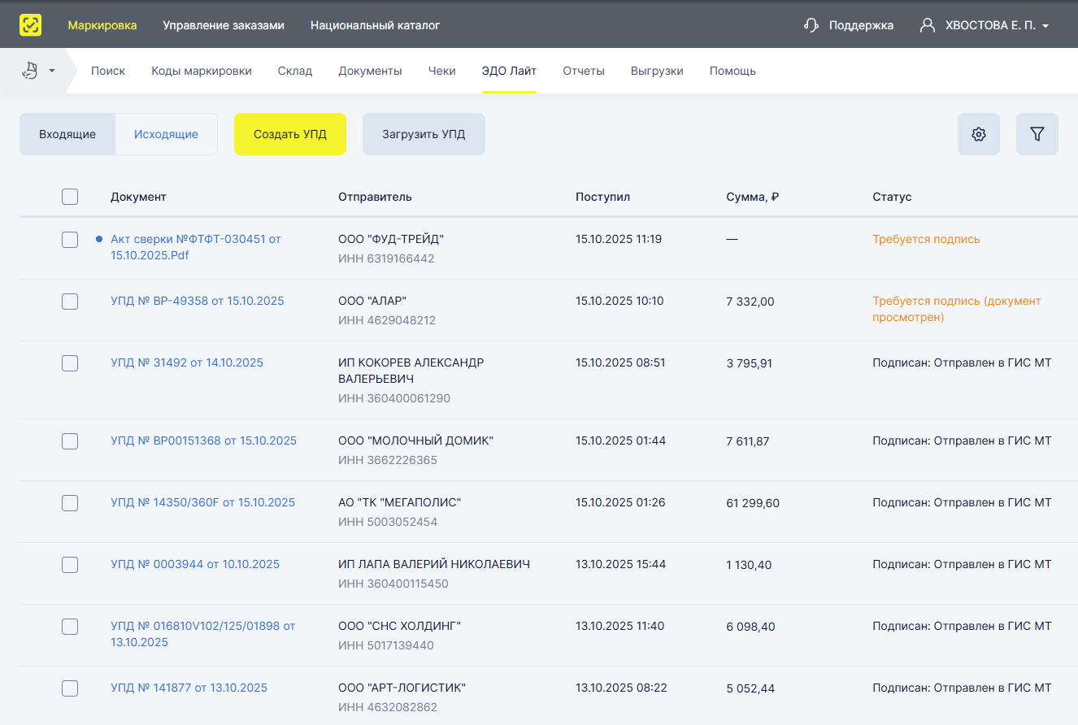This screenshot has height=725, width=1078.
Task: Open УПД № ВР00151368 от 15.10.2025
Action: [x=203, y=441]
